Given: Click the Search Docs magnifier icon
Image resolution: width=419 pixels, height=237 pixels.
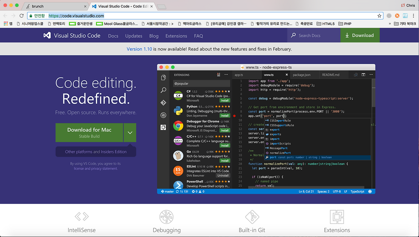Looking at the screenshot, I should click(x=293, y=35).
